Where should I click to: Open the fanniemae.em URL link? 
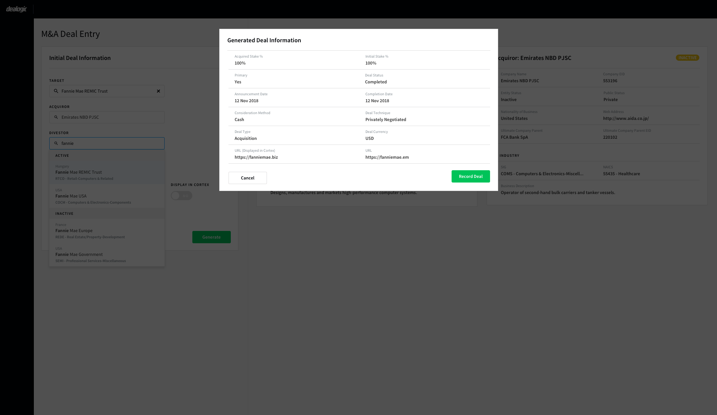tap(387, 157)
